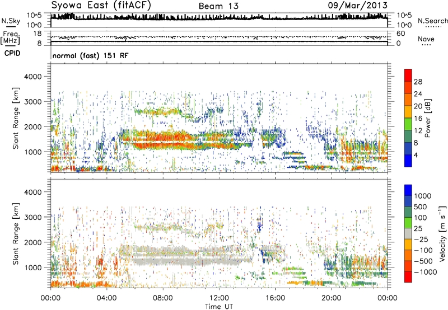Screen dimensions: 448x310
Task: Click the green velocity colorbar segment
Action: [x=408, y=223]
